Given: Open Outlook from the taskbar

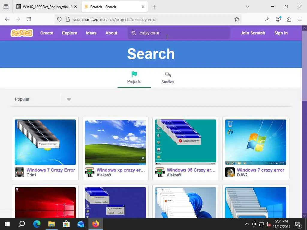Looking at the screenshot, I should [81, 224].
